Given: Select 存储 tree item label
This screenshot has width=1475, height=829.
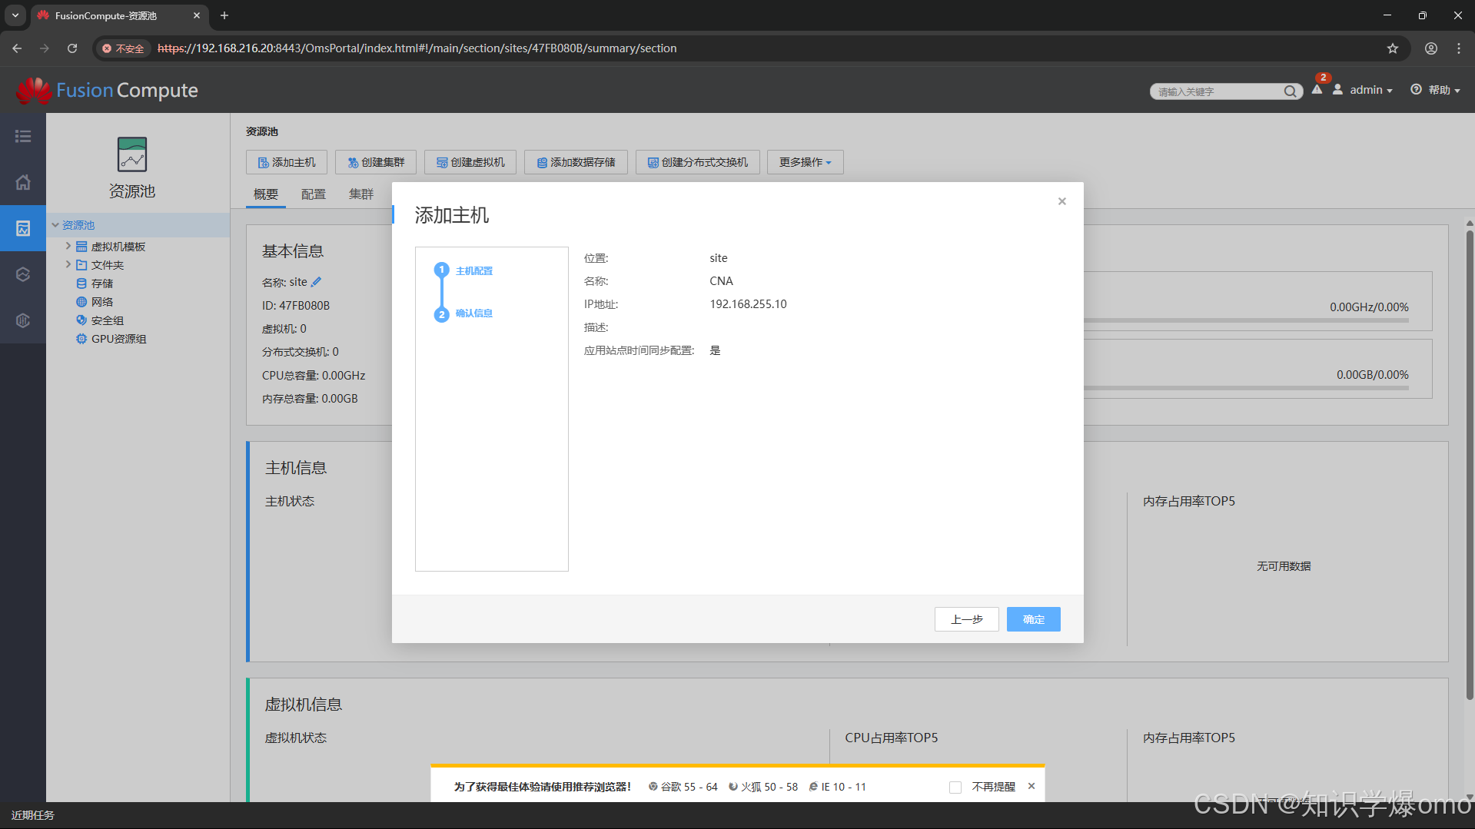Looking at the screenshot, I should click(102, 284).
